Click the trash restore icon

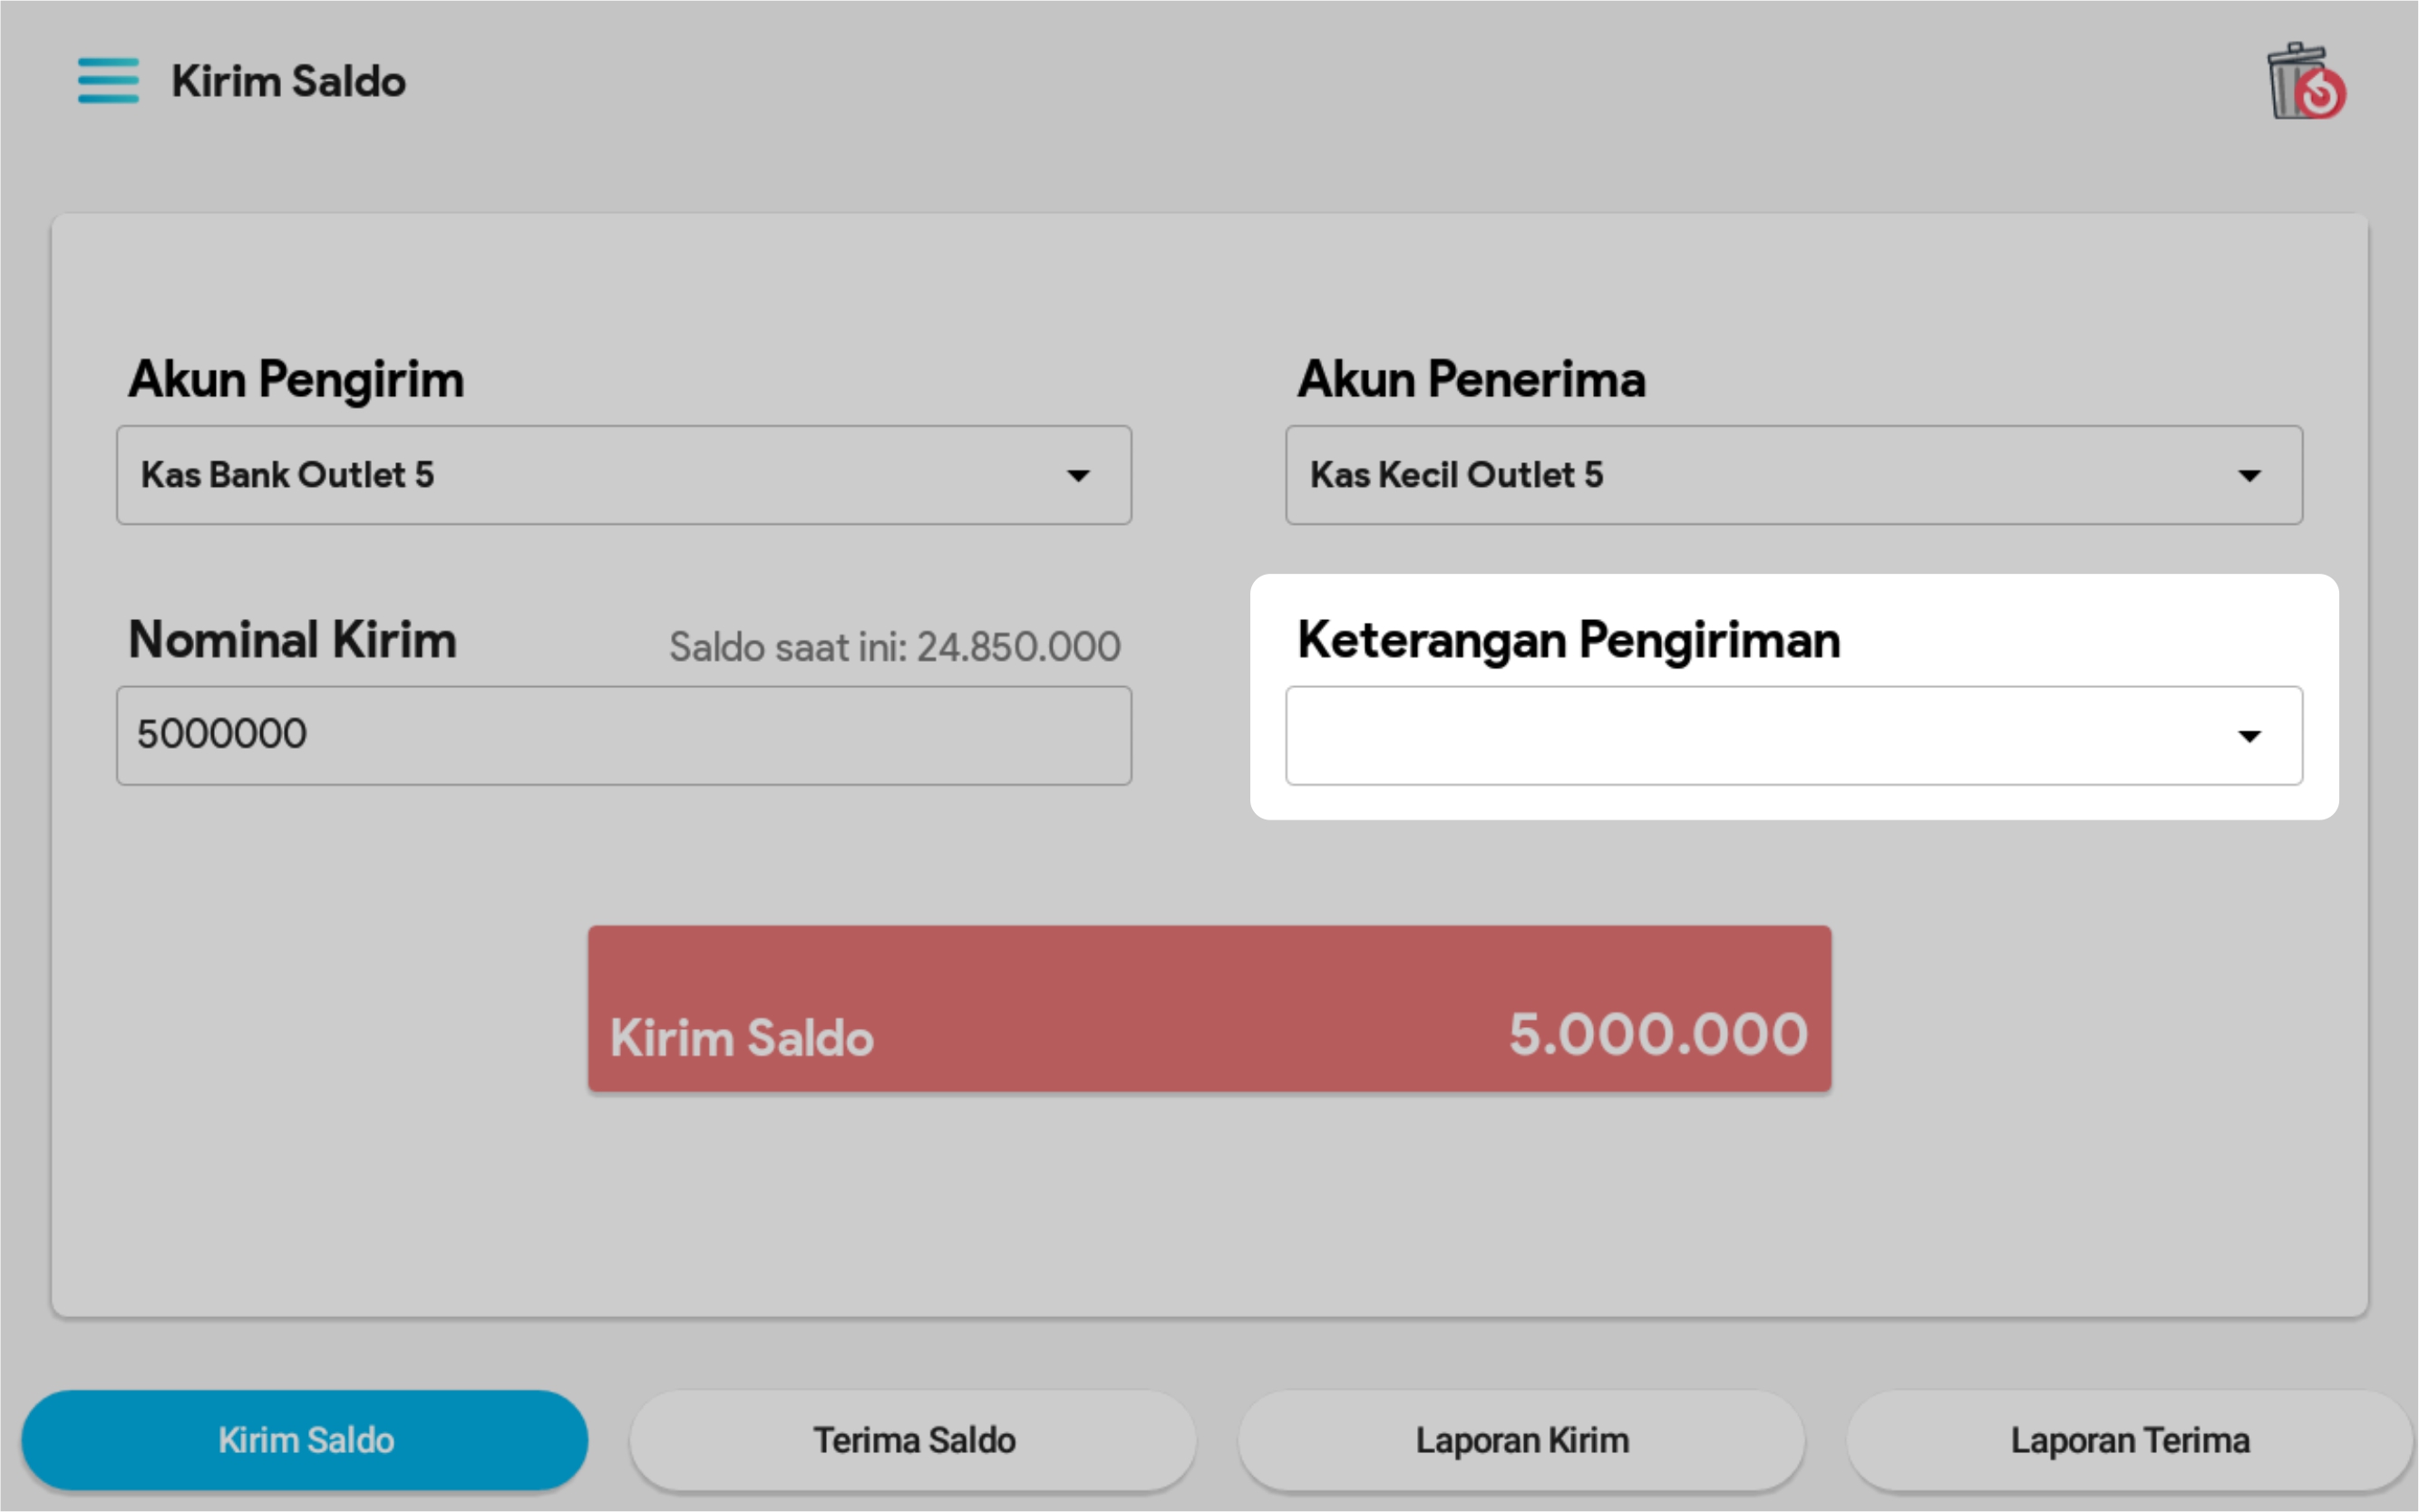pyautogui.click(x=2304, y=82)
